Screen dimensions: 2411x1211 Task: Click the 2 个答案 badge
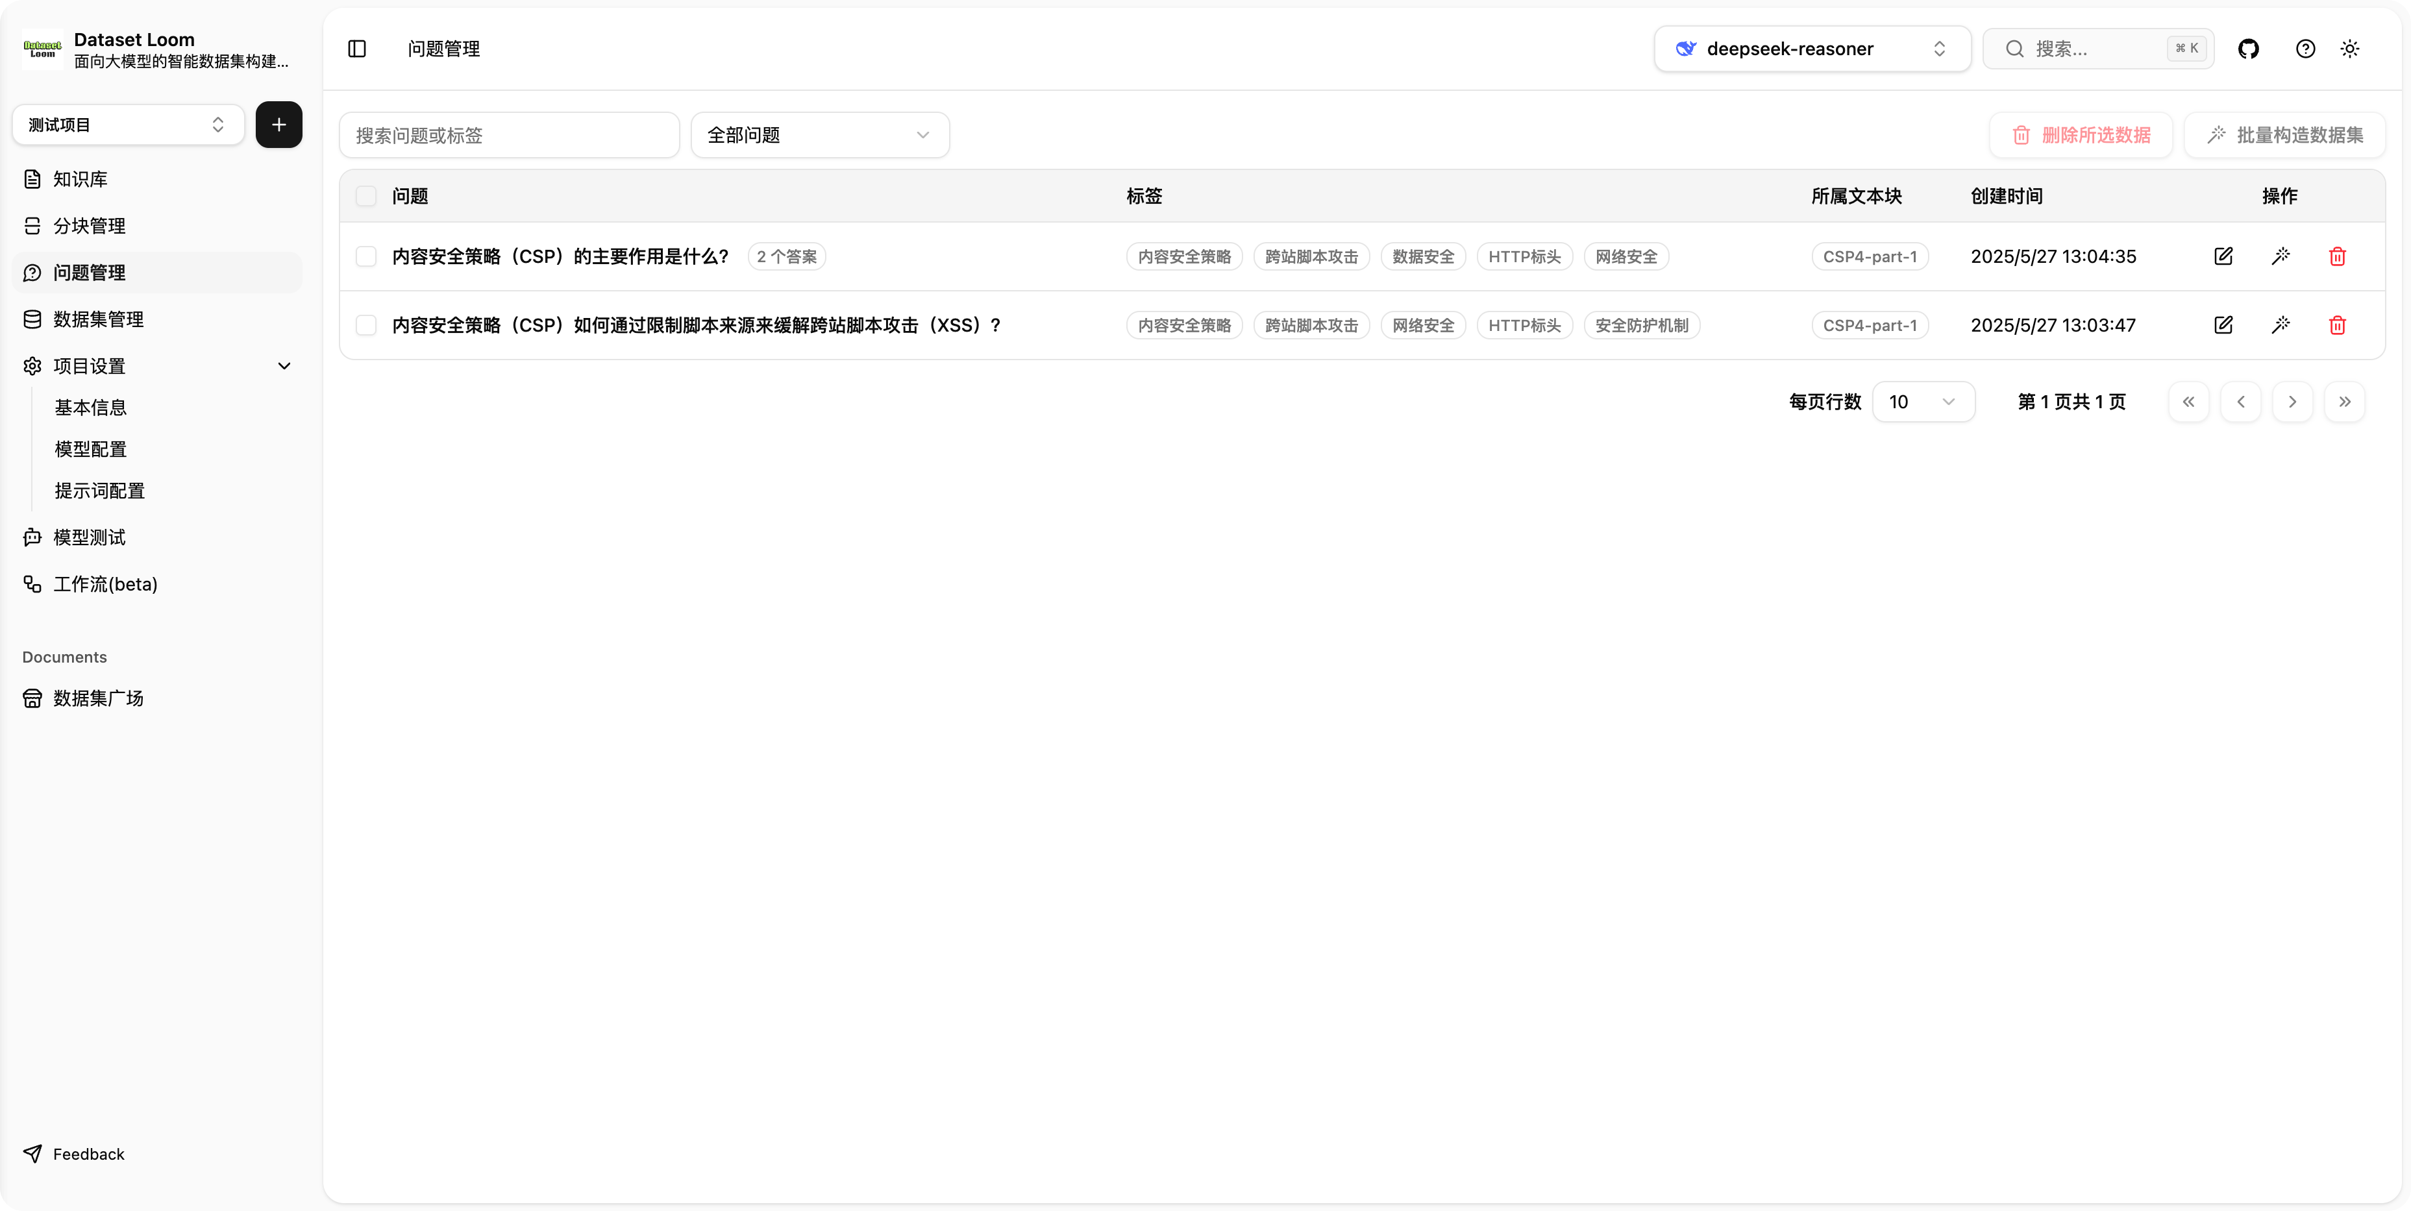pyautogui.click(x=787, y=256)
